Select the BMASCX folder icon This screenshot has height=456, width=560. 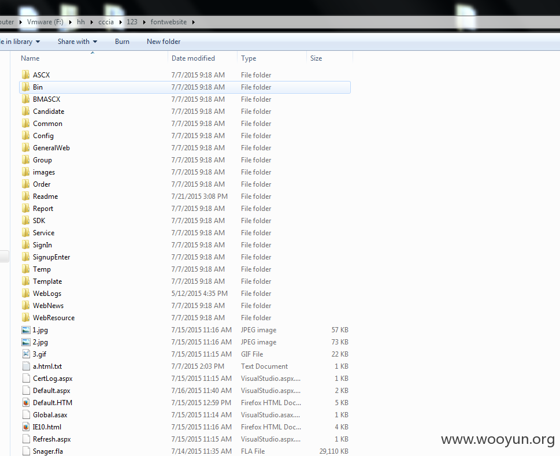tap(25, 99)
